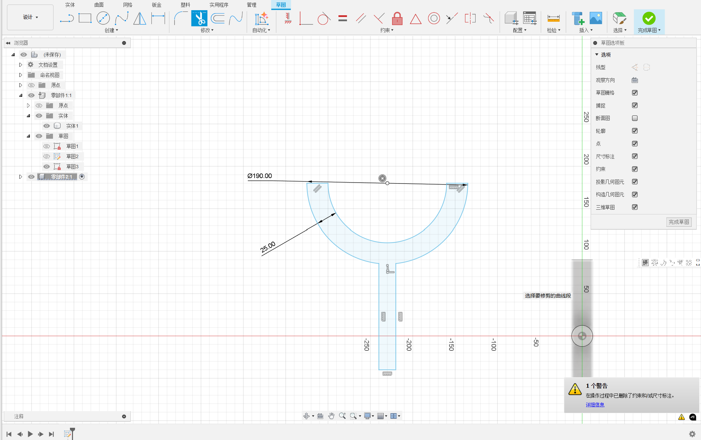Switch to the 钣金 tab
This screenshot has height=440, width=701.
tap(156, 5)
